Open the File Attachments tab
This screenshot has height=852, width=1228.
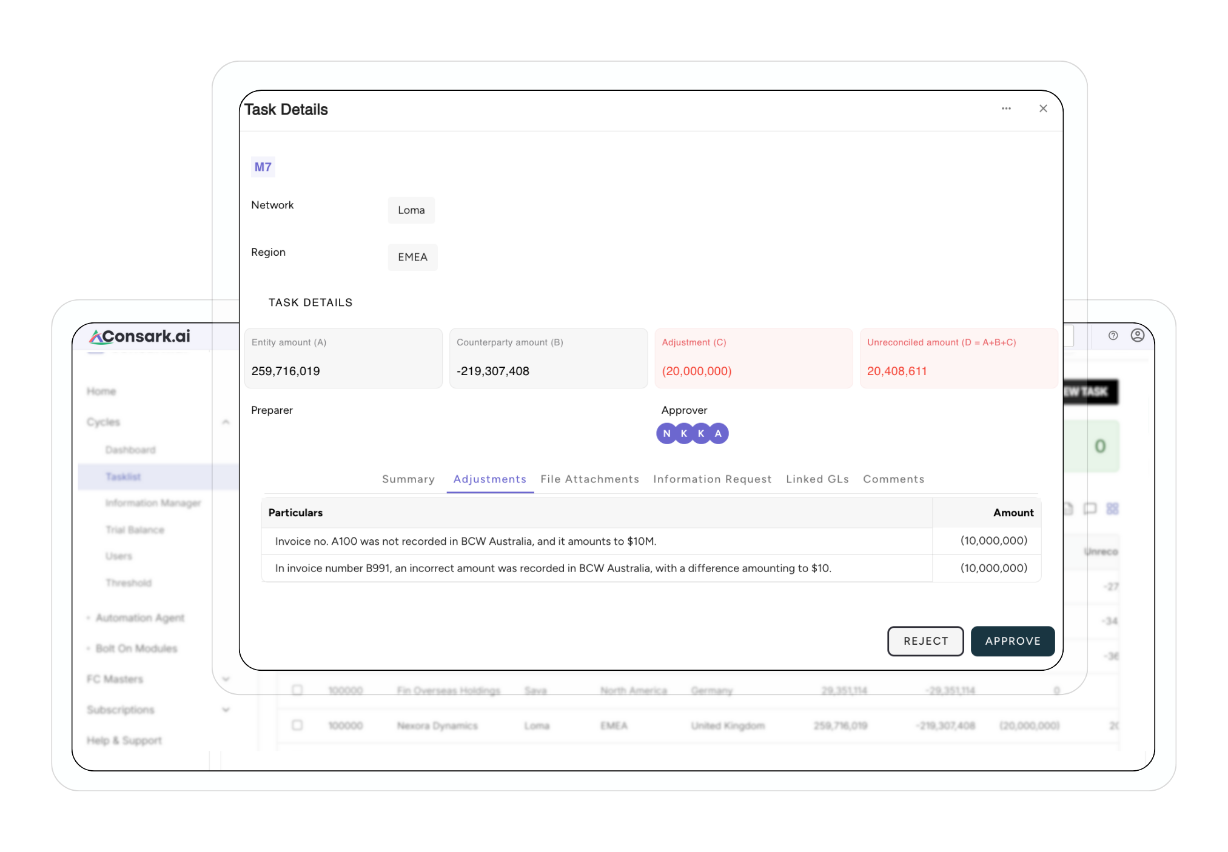coord(589,479)
